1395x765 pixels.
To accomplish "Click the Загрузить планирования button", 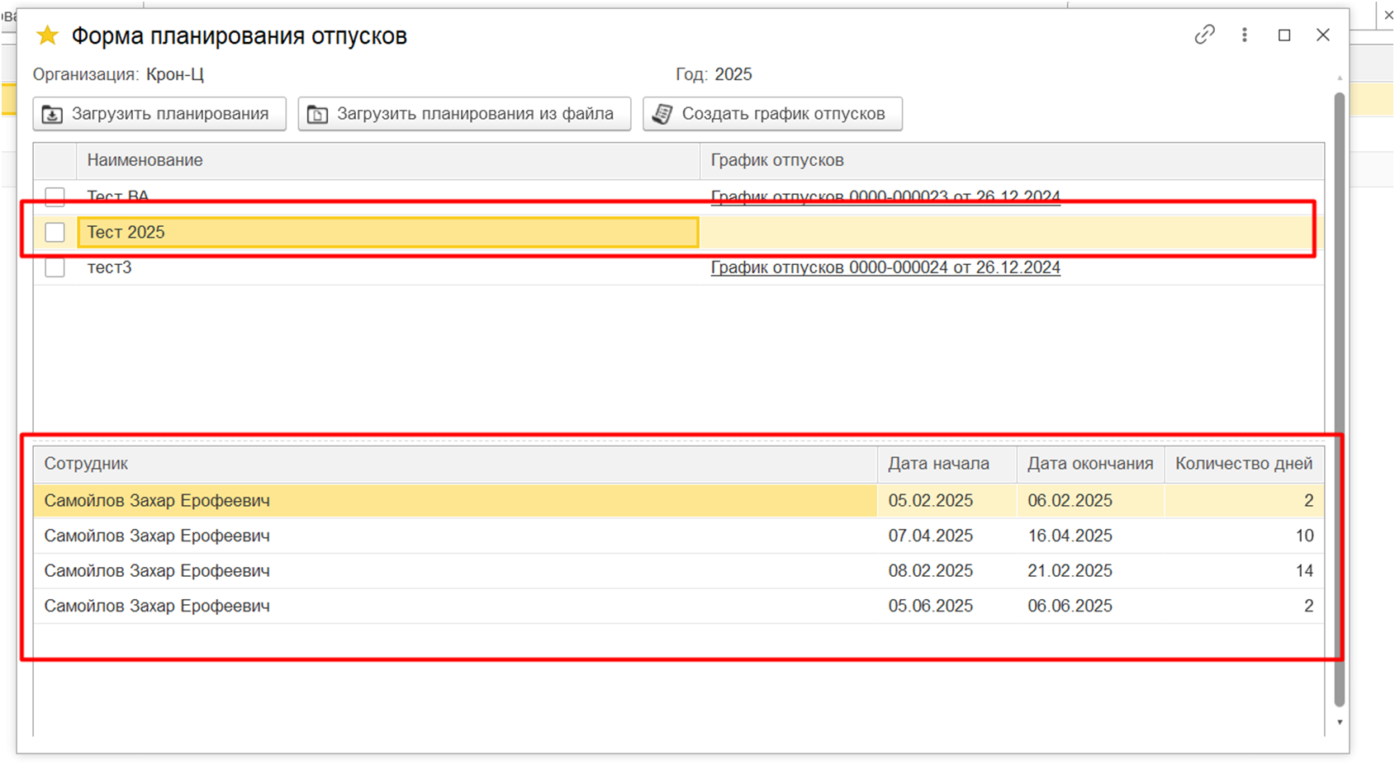I will pos(159,114).
